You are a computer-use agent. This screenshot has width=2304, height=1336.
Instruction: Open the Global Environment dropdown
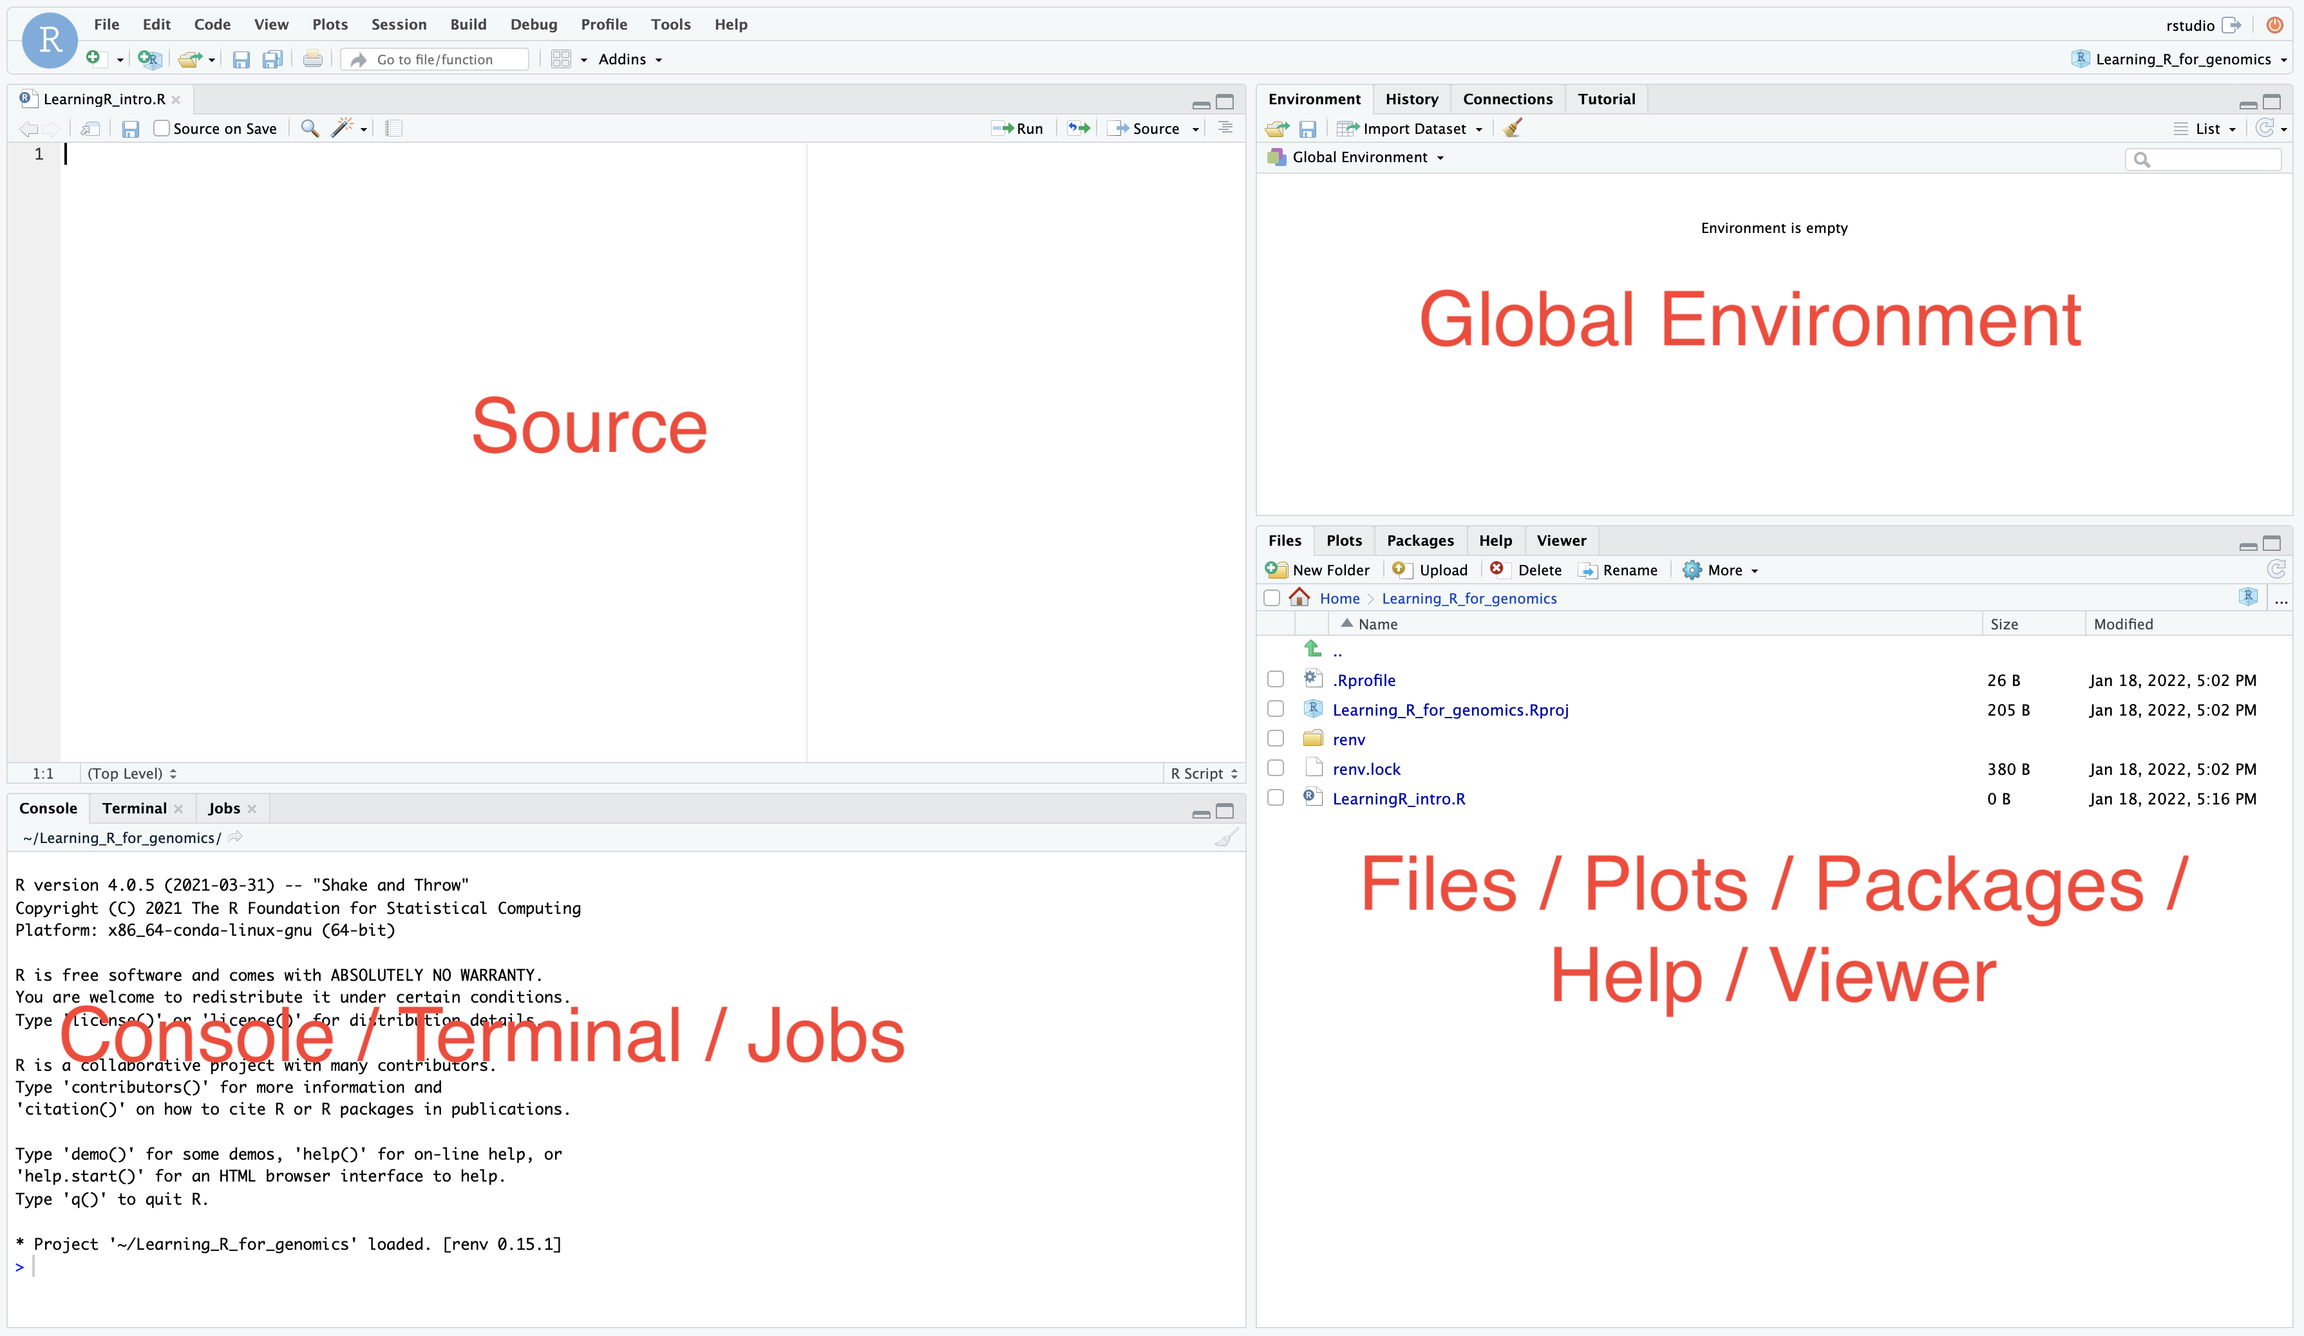(1359, 156)
